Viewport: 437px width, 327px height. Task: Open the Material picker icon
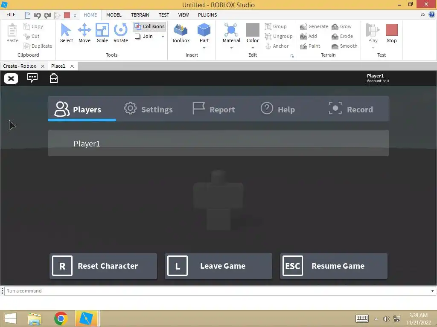tap(231, 30)
